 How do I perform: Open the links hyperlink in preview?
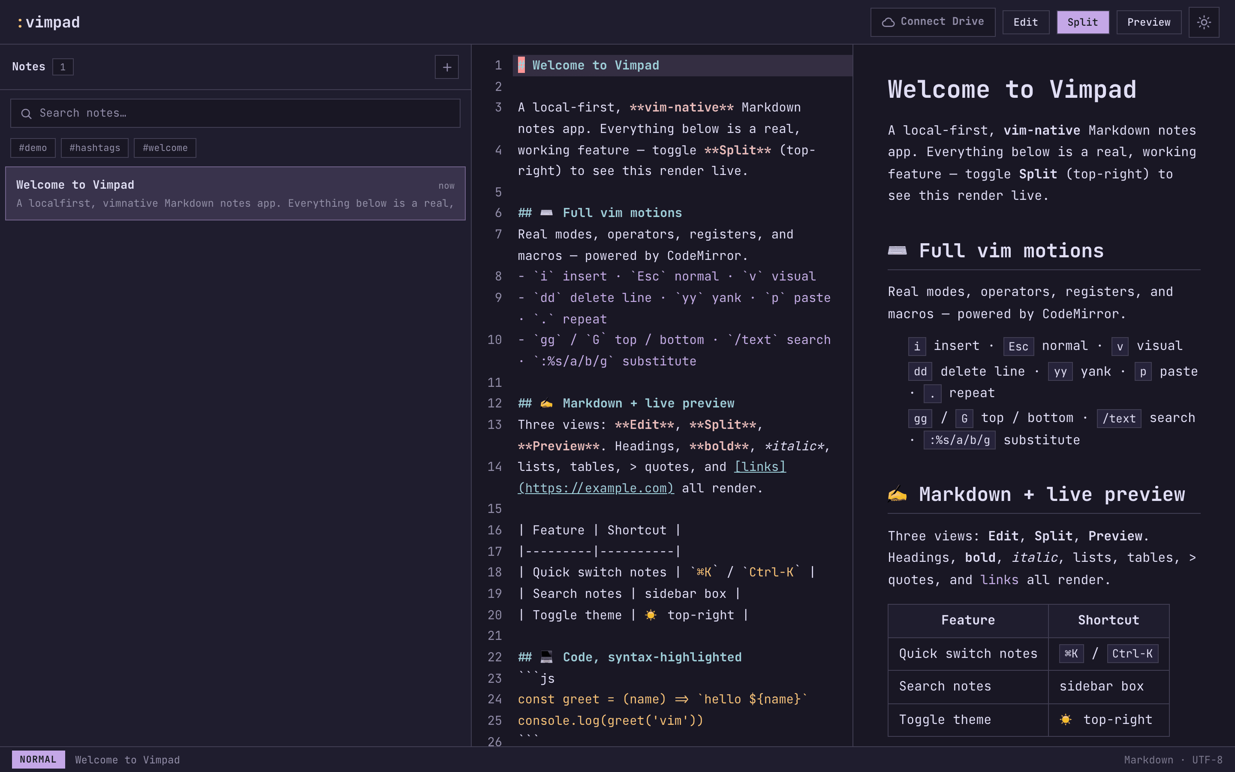tap(999, 580)
